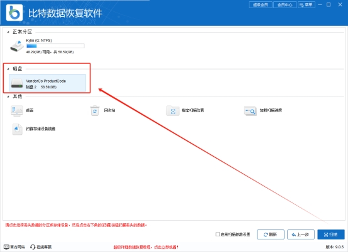Click the 加载扫描进度 label
Image resolution: width=348 pixels, height=252 pixels.
point(271,110)
